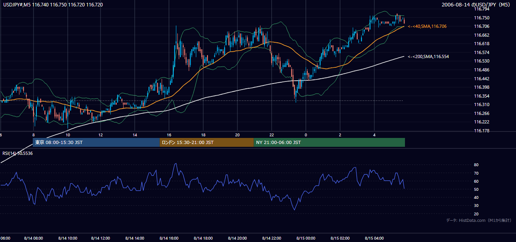
Task: Click price axis value 116.486
Action: click(x=481, y=70)
